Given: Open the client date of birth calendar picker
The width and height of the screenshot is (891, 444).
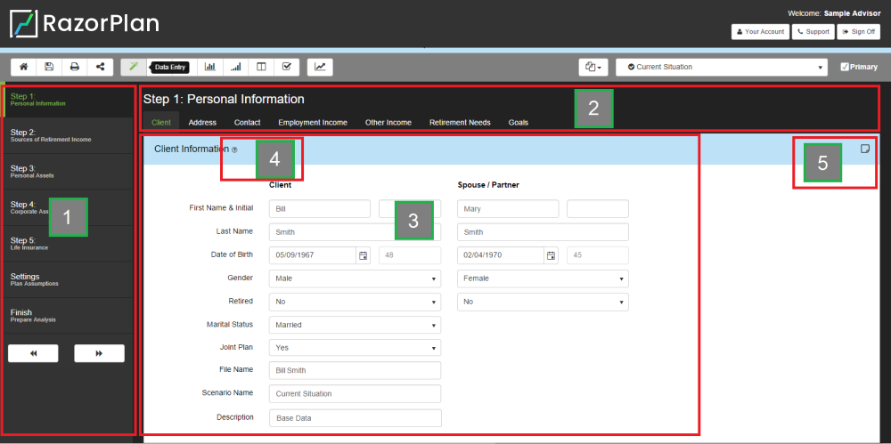Looking at the screenshot, I should coord(363,255).
